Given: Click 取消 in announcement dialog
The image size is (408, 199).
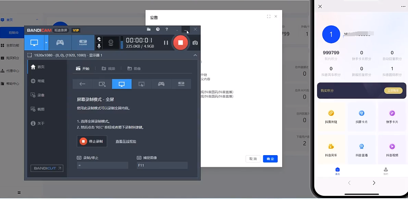Looking at the screenshot, I should [253, 159].
